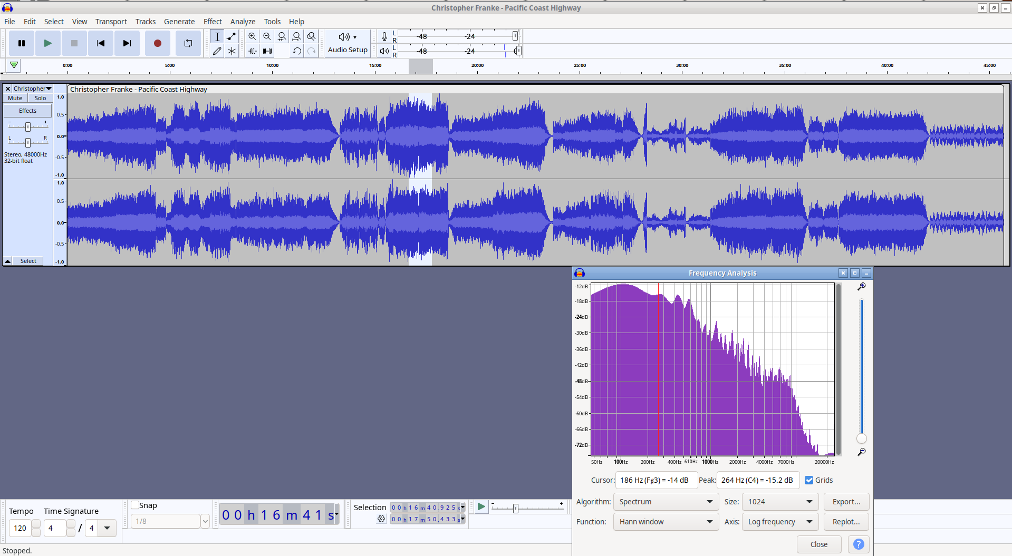Open the Algorithm dropdown showing Spectrum
This screenshot has width=1012, height=556.
click(666, 502)
